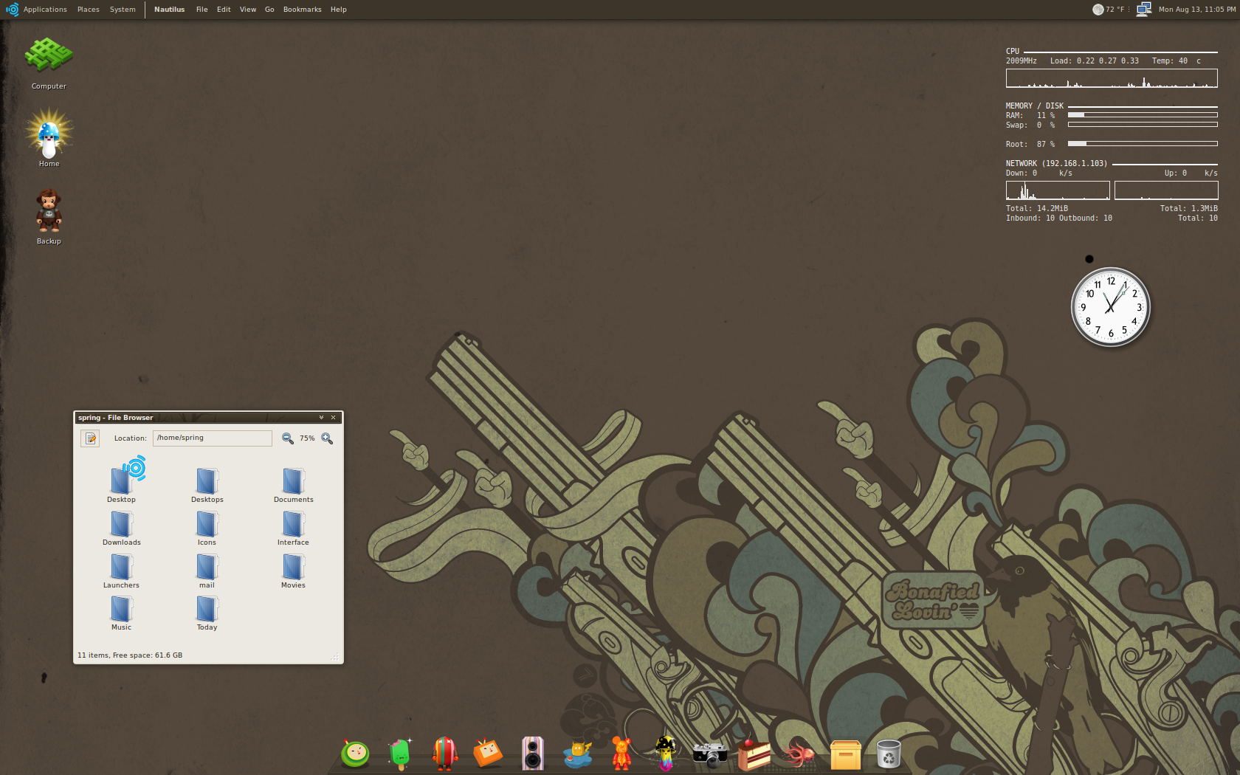Click the 72 °F weather indicator
Screen dimensions: 1240x775
coord(1109,10)
